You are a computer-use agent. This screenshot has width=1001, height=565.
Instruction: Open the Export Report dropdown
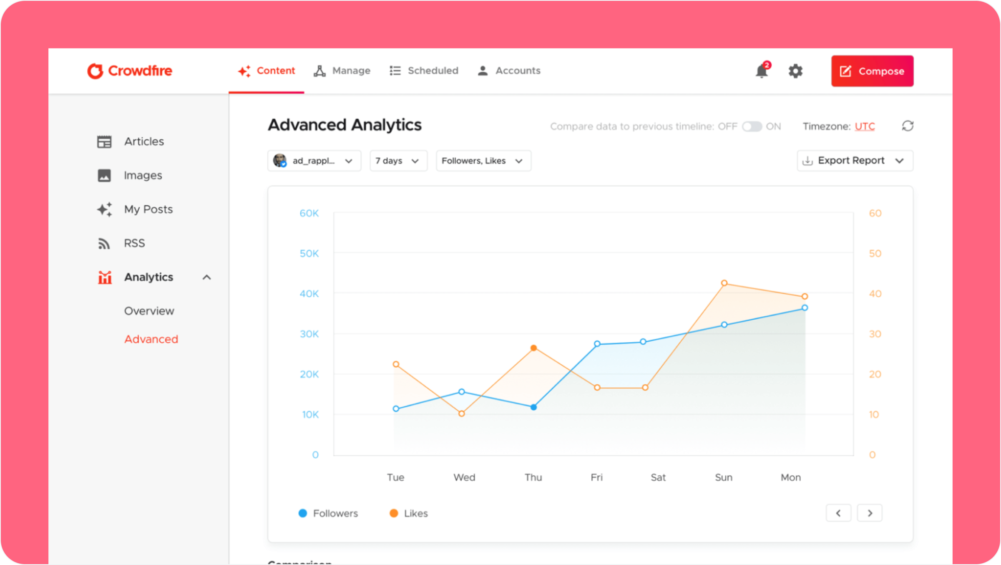tap(855, 161)
